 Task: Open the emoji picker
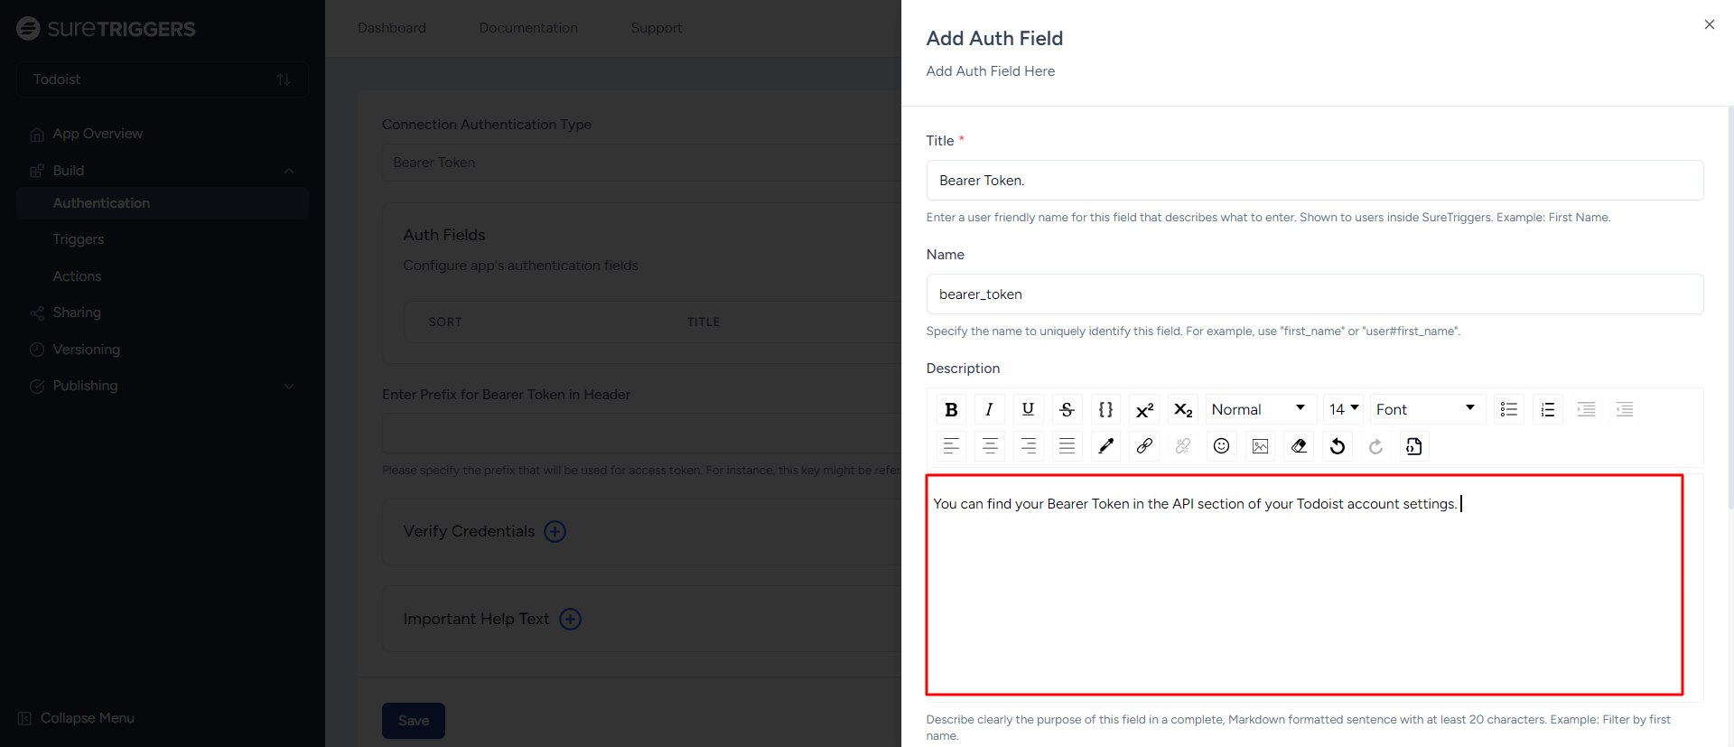(1221, 446)
